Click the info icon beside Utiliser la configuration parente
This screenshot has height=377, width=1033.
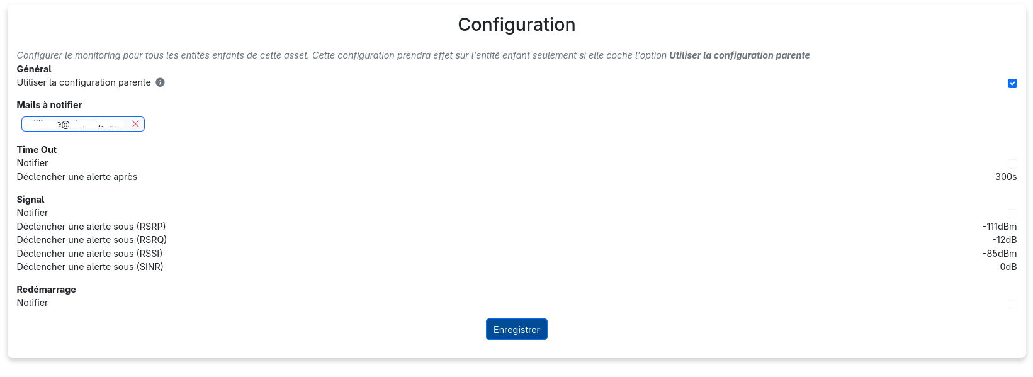point(161,82)
